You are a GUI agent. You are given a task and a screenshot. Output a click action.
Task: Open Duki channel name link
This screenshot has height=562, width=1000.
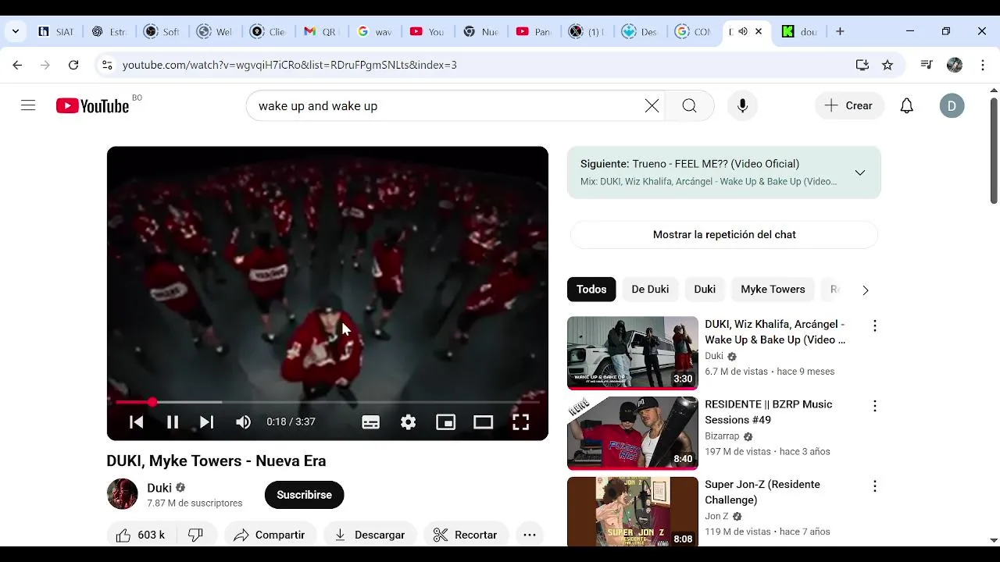click(159, 488)
